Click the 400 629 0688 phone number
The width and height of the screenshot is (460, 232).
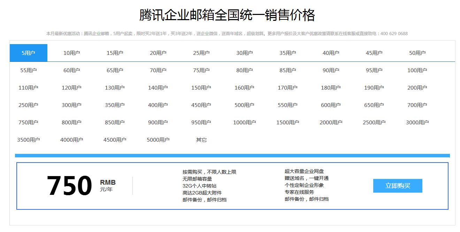(394, 34)
